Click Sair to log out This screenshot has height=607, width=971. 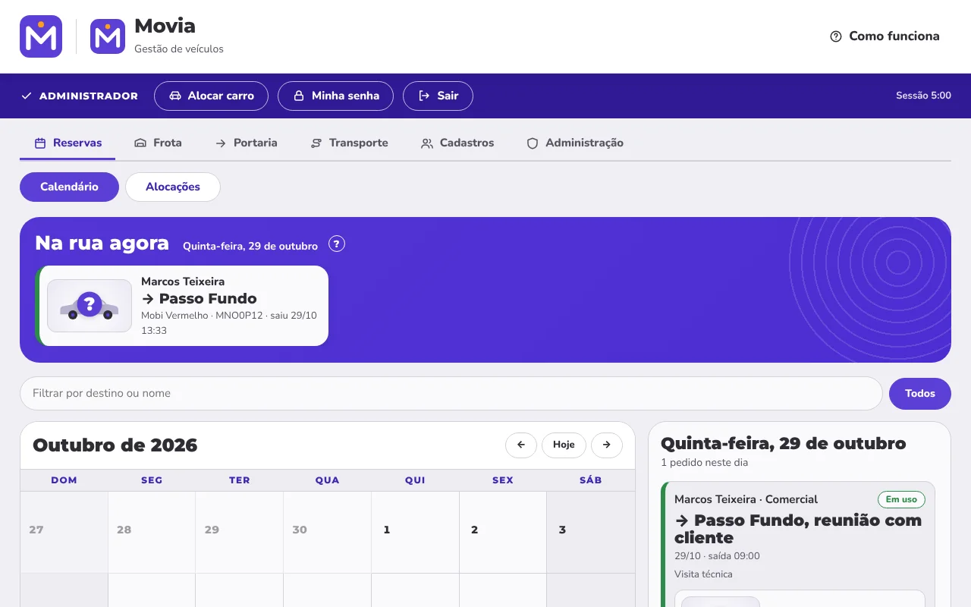coord(438,96)
